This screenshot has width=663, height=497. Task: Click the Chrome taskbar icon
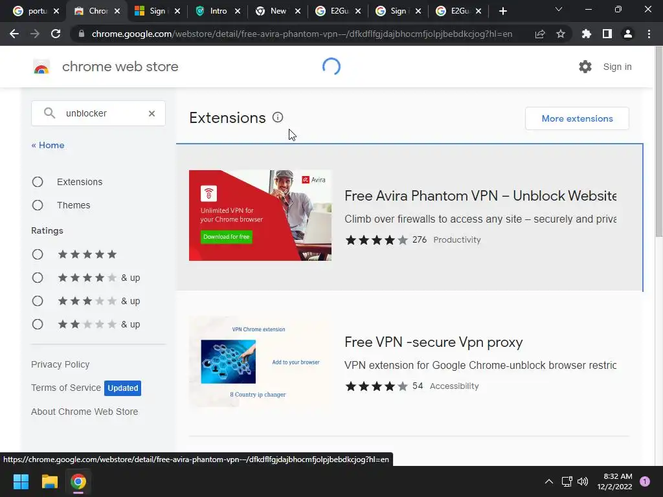(78, 481)
